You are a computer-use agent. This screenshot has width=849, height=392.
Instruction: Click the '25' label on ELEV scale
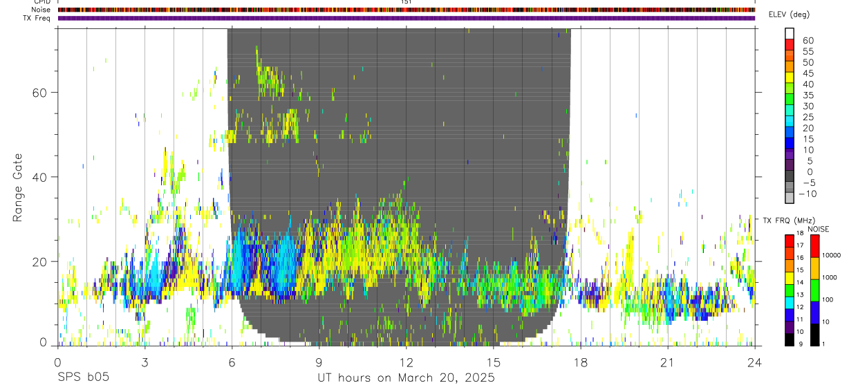tap(808, 118)
